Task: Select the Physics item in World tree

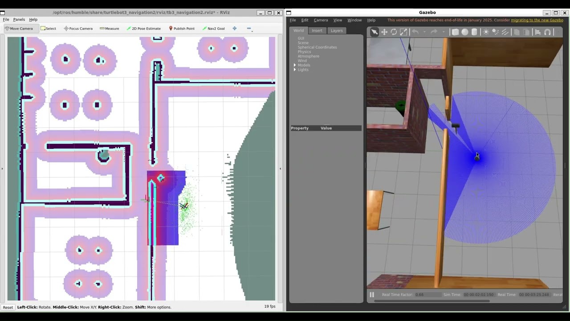Action: (304, 52)
